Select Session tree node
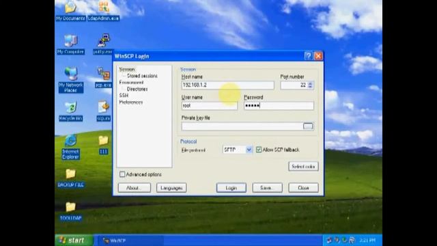The image size is (437, 246). point(127,69)
